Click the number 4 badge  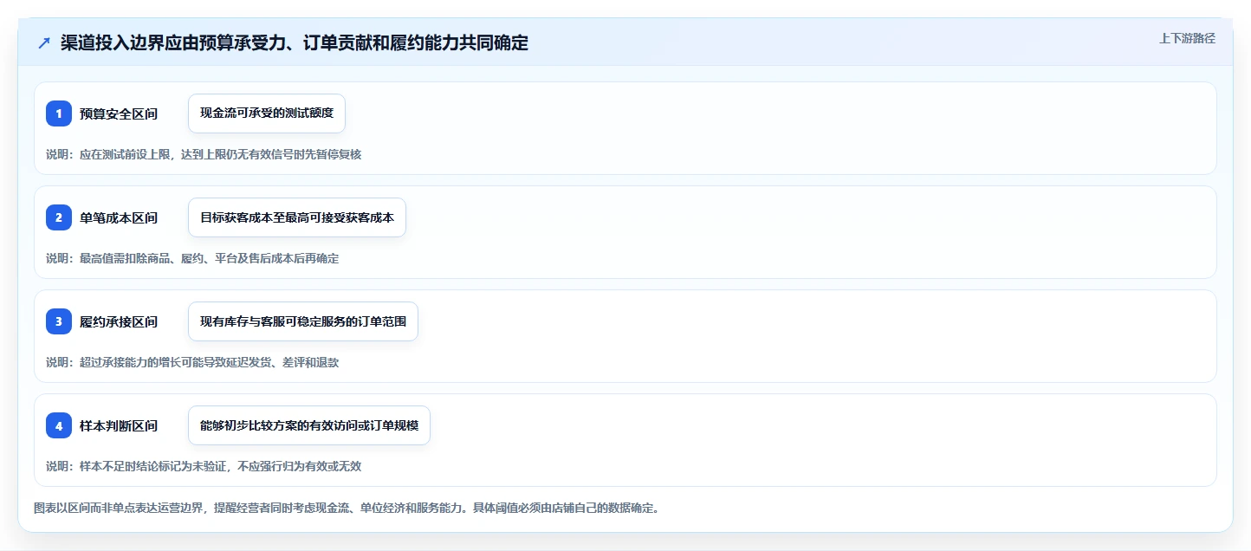pyautogui.click(x=59, y=425)
